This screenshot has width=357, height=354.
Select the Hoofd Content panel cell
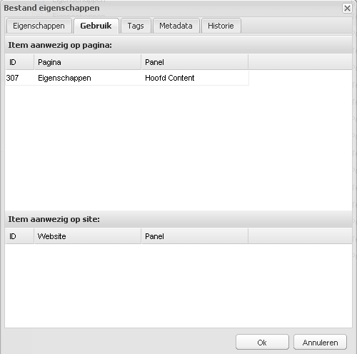(170, 78)
